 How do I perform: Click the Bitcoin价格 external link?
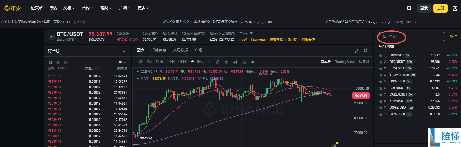click(66, 39)
